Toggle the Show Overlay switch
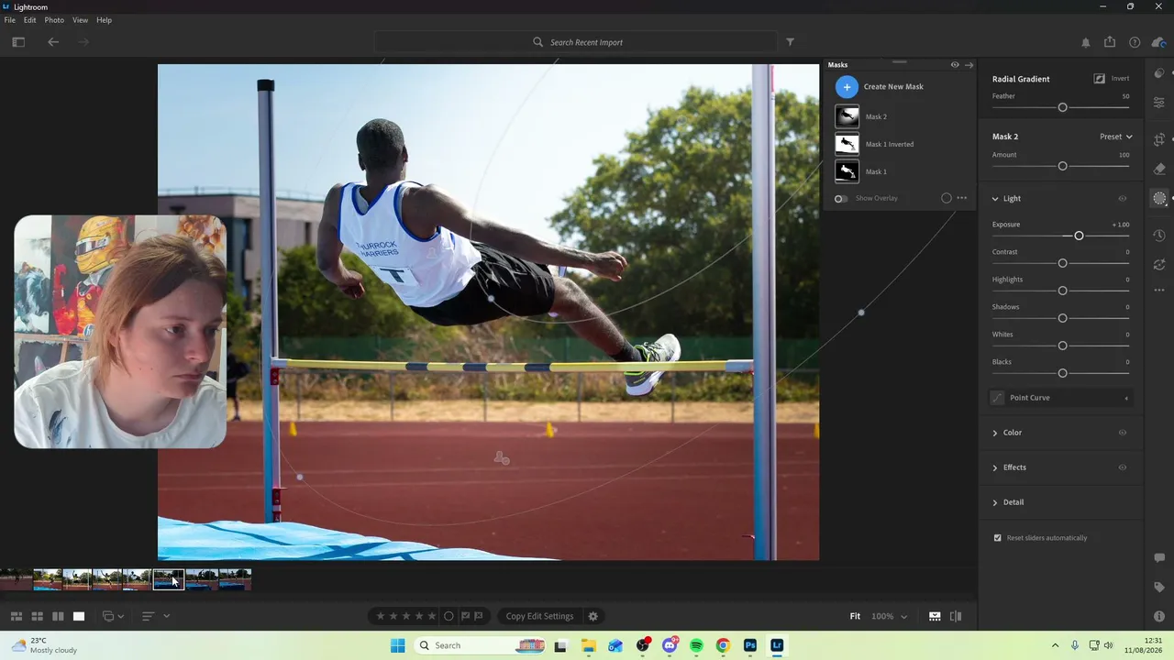1174x660 pixels. point(840,198)
